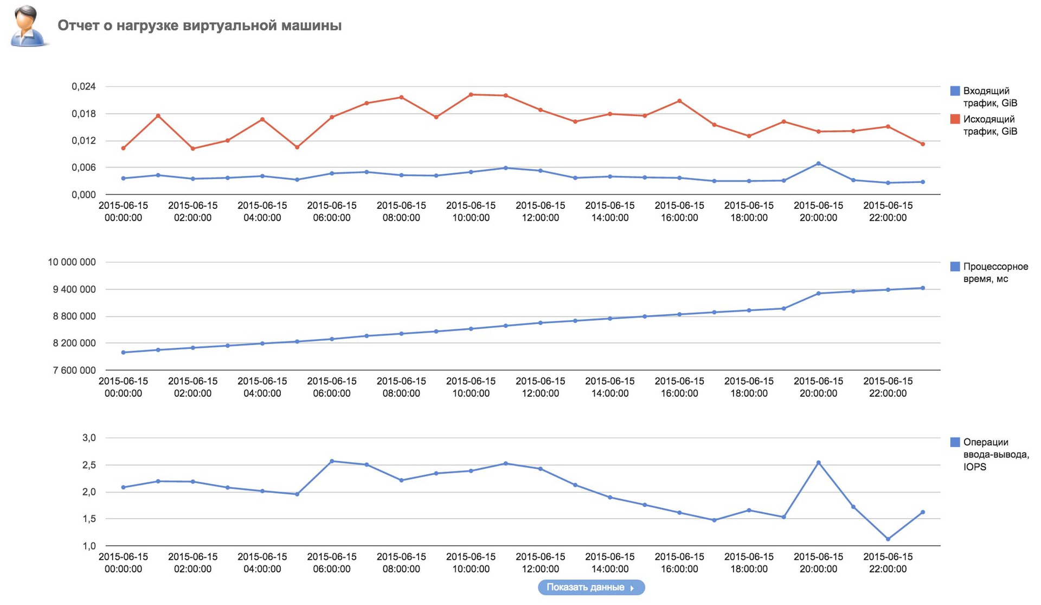1041x605 pixels.
Task: Click the 'Процессорное время, мс' legend swatch
Action: (955, 266)
